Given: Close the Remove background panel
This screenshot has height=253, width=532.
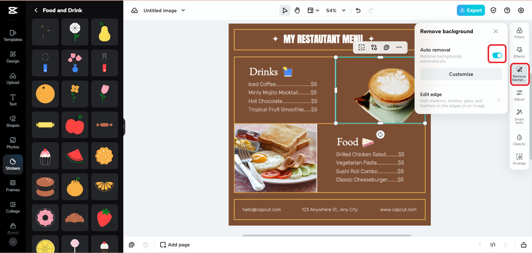Looking at the screenshot, I should point(496,31).
